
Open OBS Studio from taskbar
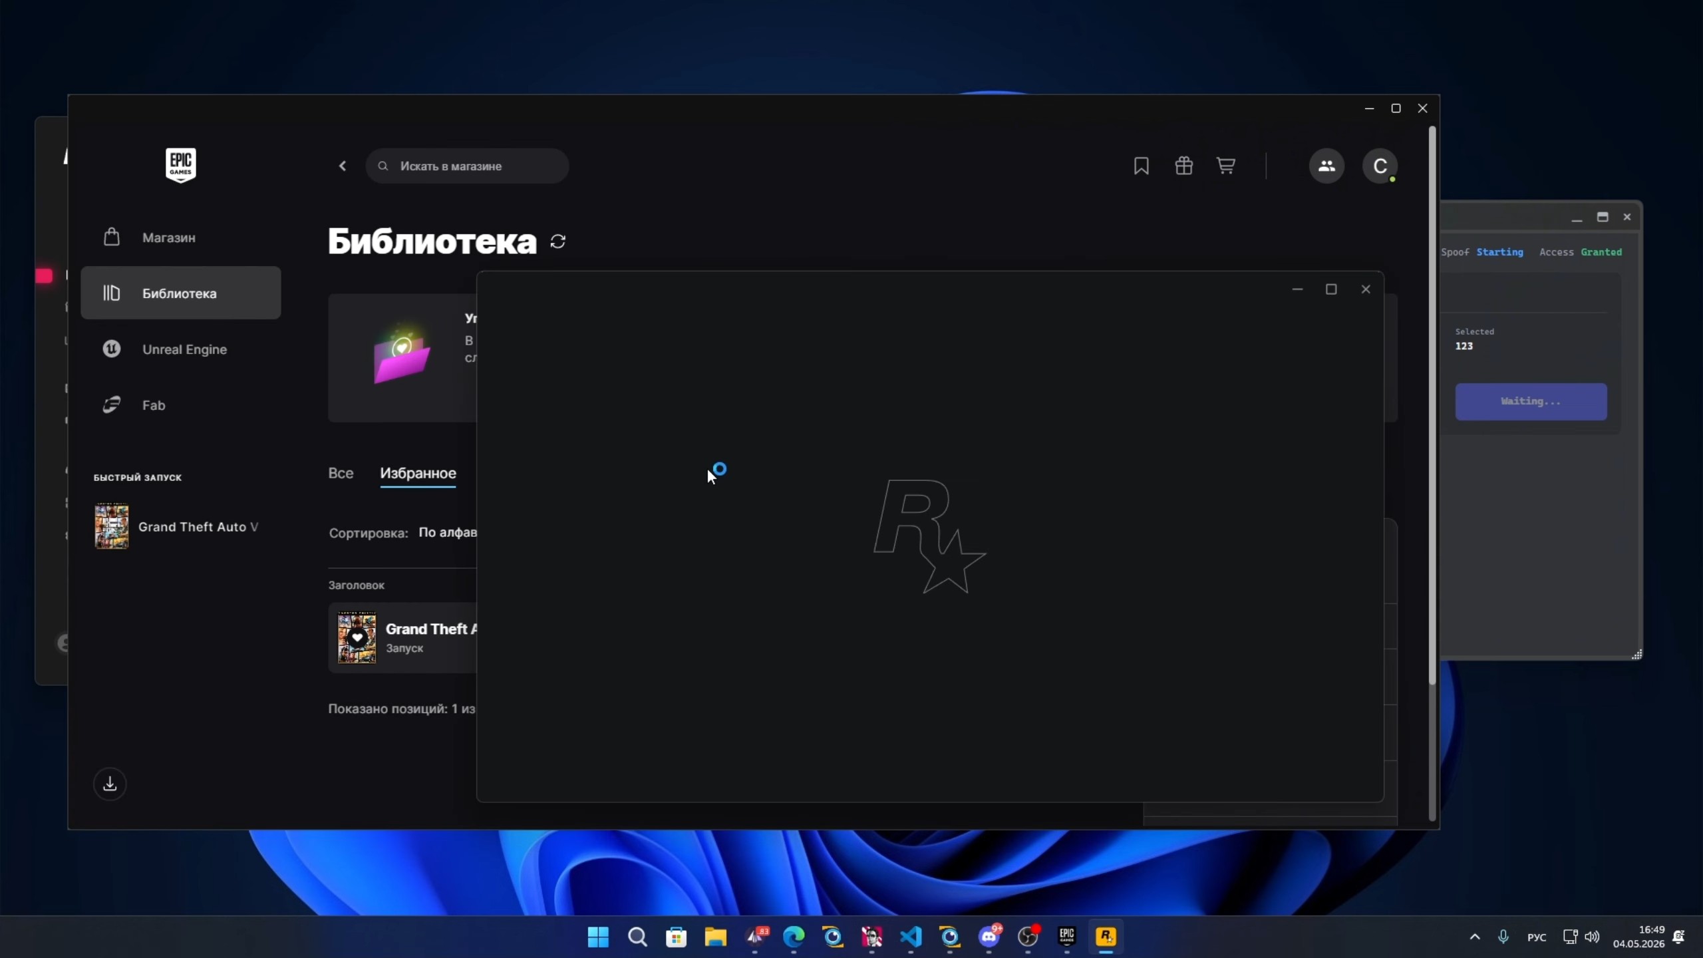click(1028, 937)
